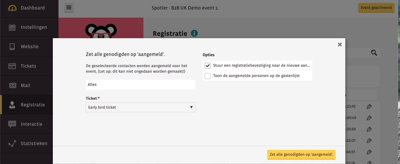Click the Mail envelope icon

[12, 86]
